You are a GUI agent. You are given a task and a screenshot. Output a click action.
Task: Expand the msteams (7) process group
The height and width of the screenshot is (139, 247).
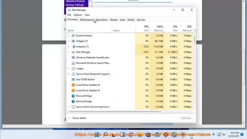pos(69,47)
